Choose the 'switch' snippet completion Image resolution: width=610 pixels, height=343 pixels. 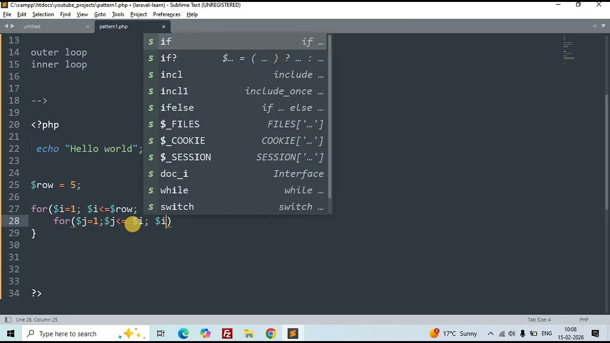[236, 207]
